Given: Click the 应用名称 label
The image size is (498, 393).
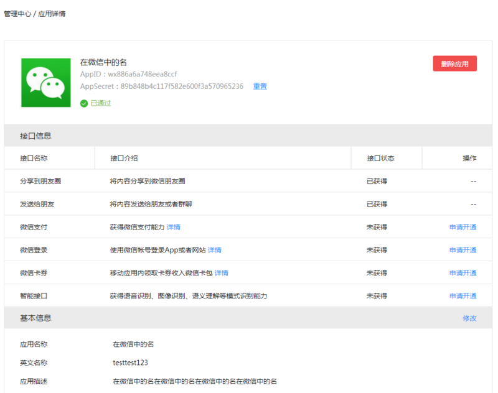Looking at the screenshot, I should 34,344.
